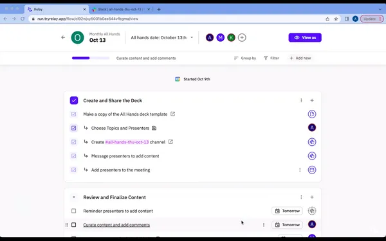Click the Slack automation icon on Create channel row
This screenshot has height=241, width=386.
click(312, 142)
